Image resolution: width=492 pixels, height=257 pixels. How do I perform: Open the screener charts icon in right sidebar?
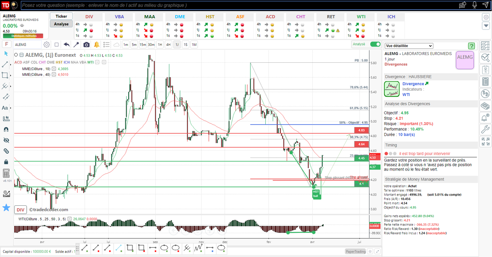click(486, 46)
